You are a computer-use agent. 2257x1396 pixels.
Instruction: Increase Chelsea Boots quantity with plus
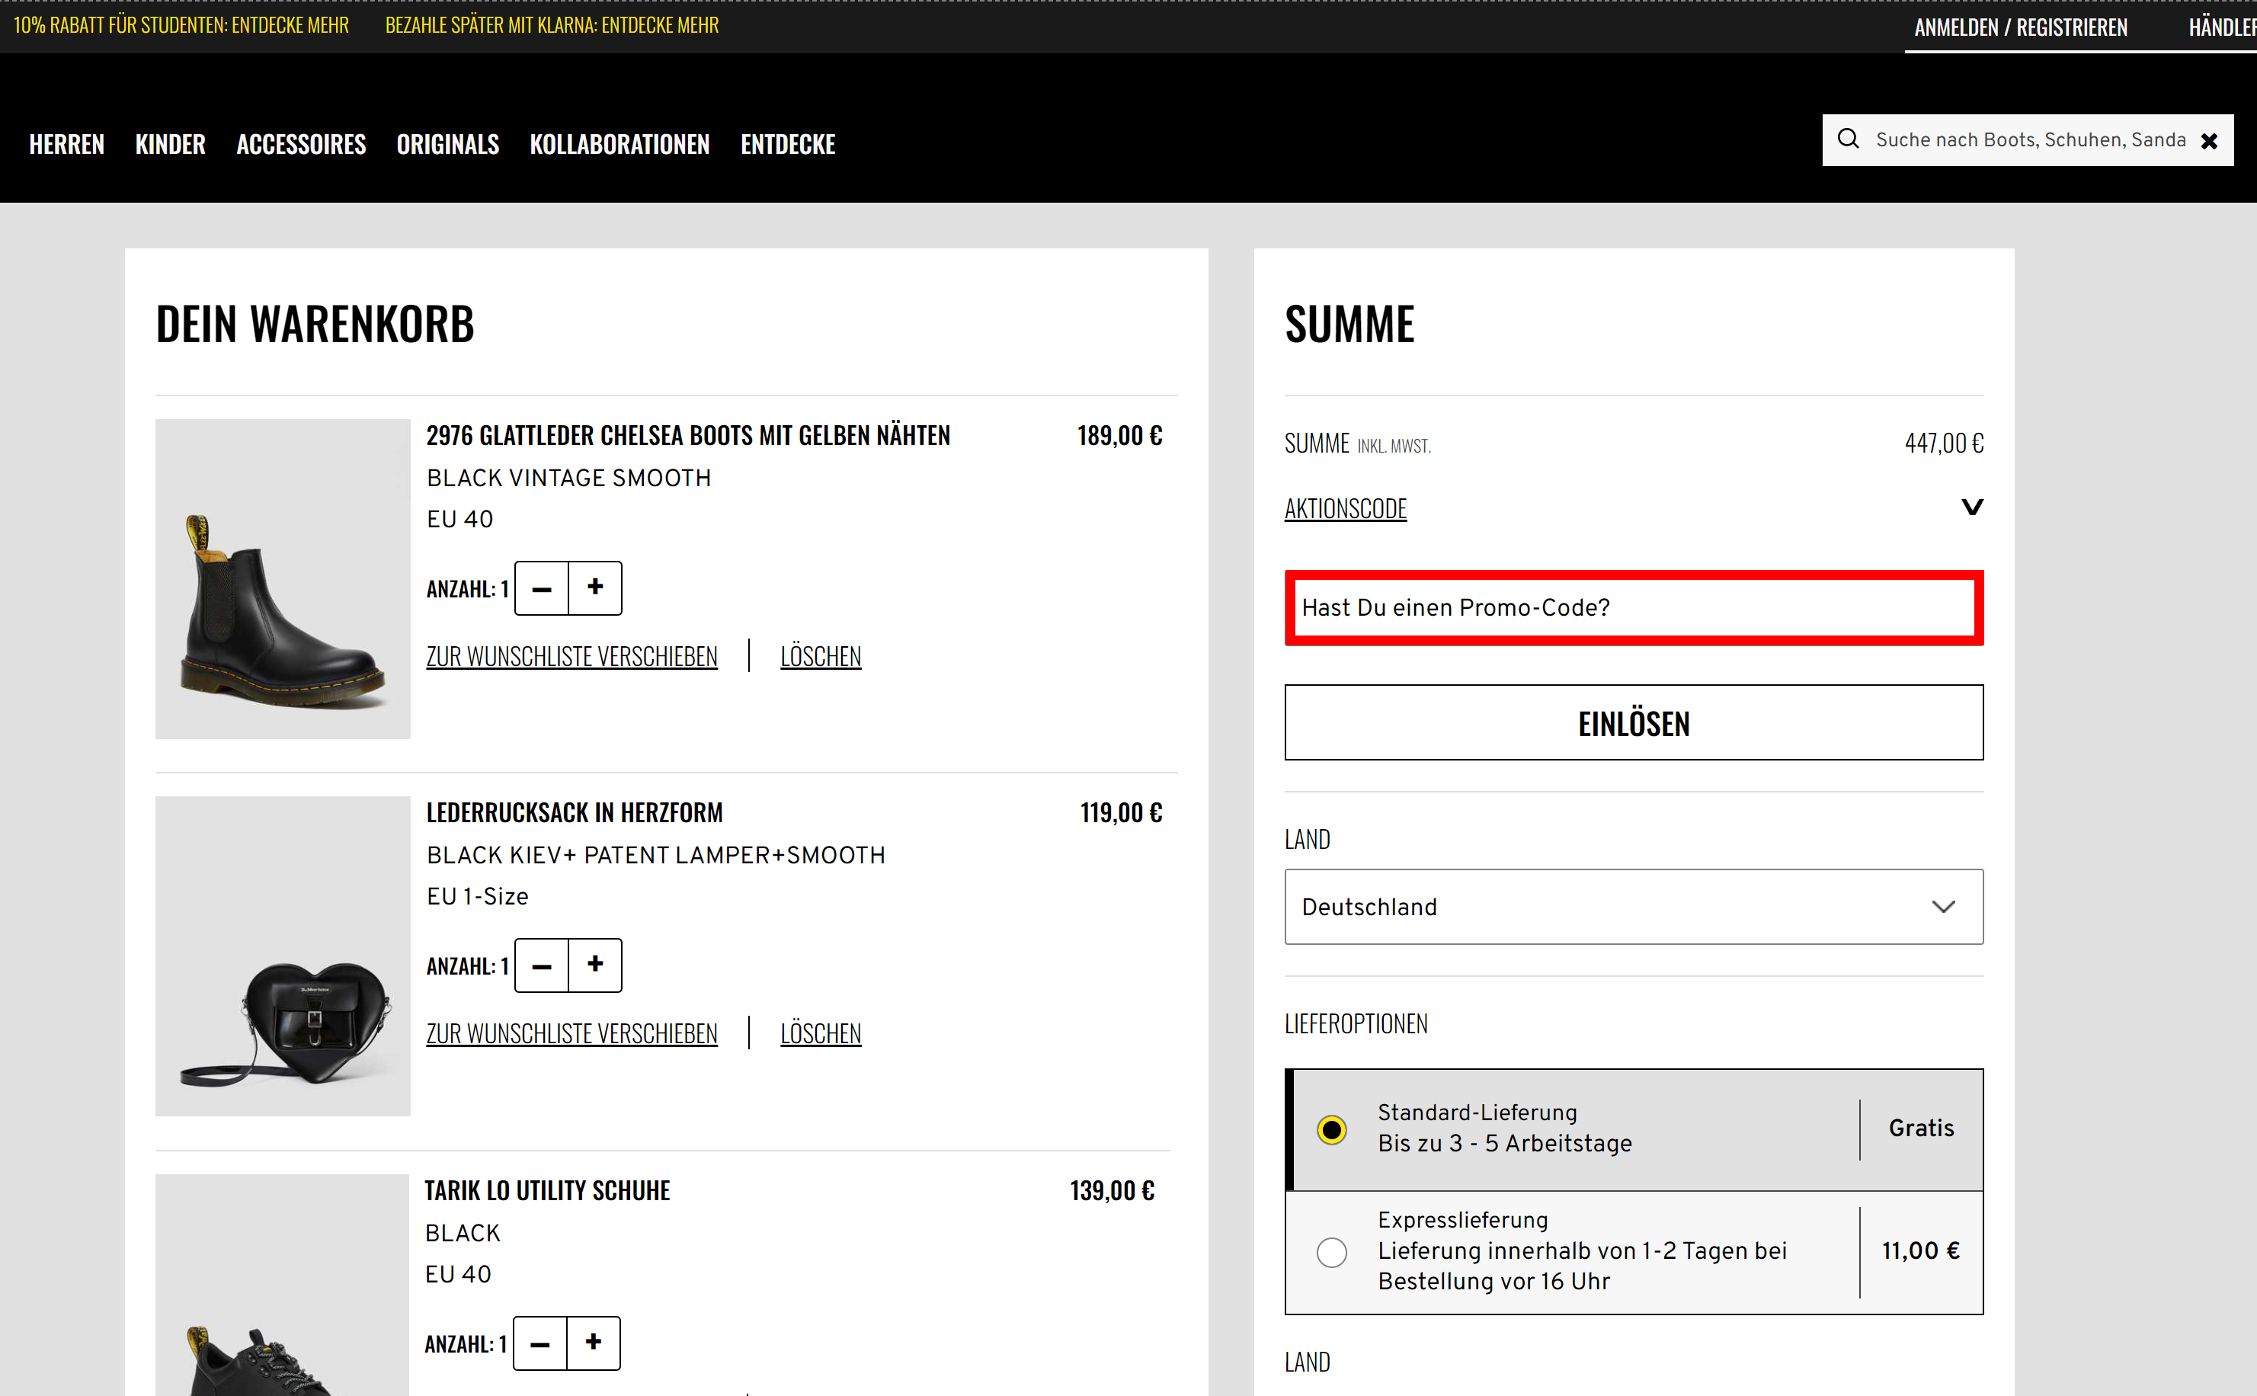pyautogui.click(x=595, y=588)
